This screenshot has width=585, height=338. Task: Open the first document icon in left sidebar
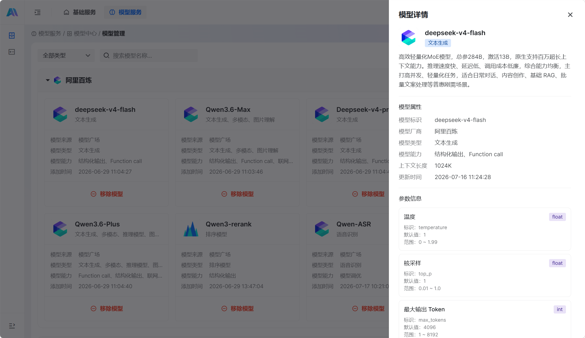coord(12,36)
